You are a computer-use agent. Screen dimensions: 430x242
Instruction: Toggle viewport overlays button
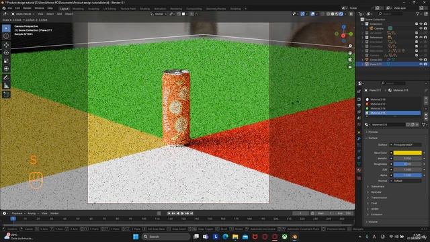point(312,13)
